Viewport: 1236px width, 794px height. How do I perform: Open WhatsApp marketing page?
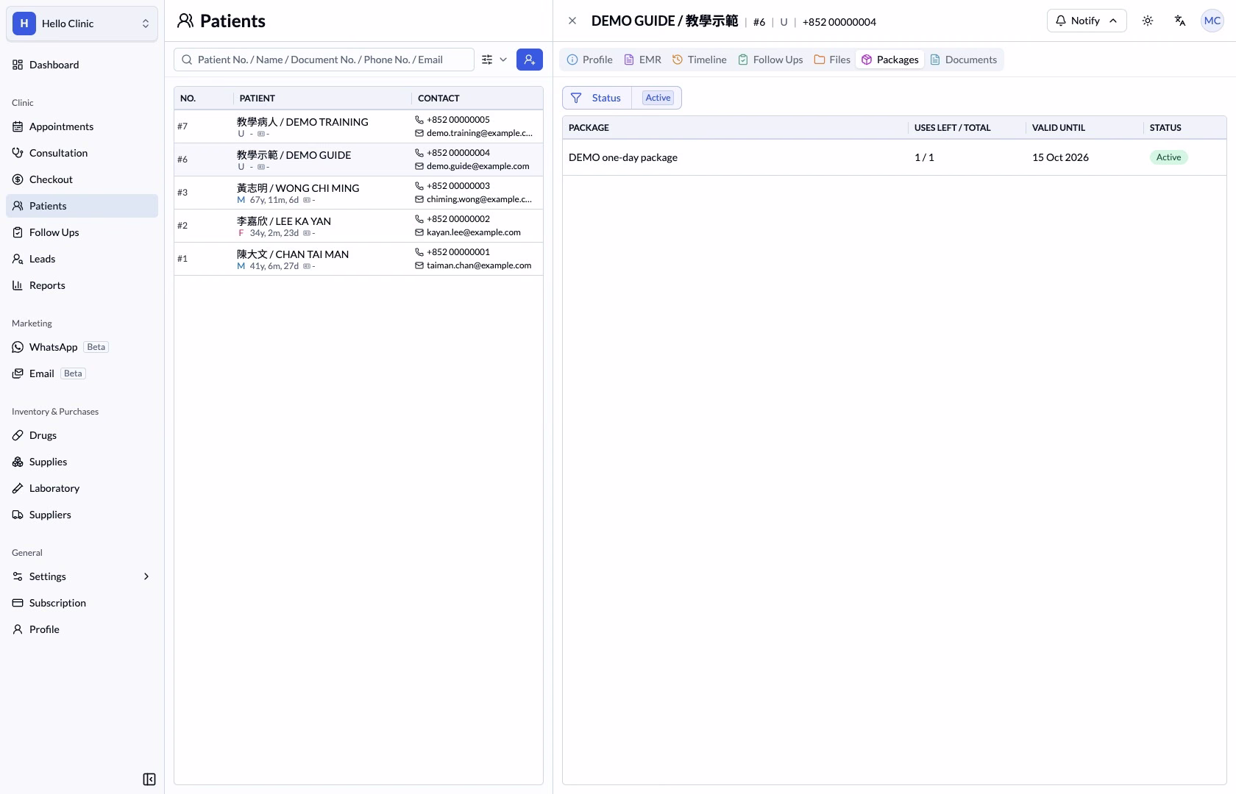(x=82, y=347)
